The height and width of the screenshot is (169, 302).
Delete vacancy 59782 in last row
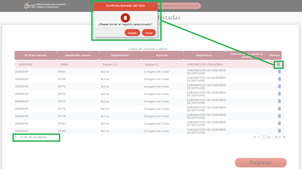point(279,131)
